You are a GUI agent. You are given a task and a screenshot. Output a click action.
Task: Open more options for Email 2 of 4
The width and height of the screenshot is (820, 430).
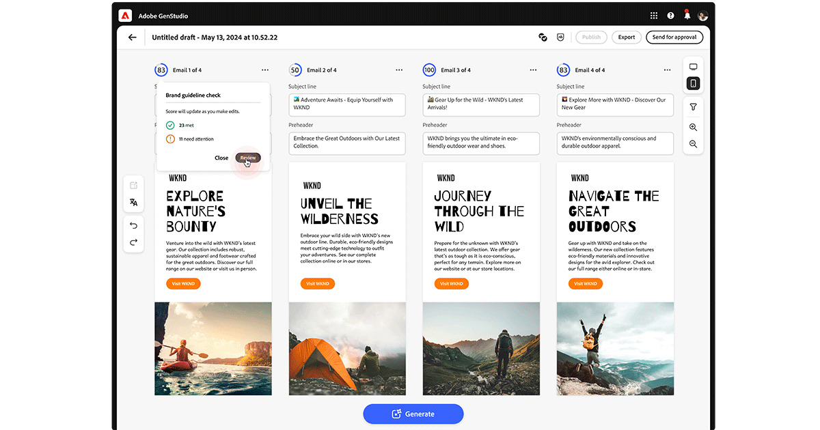pyautogui.click(x=399, y=70)
